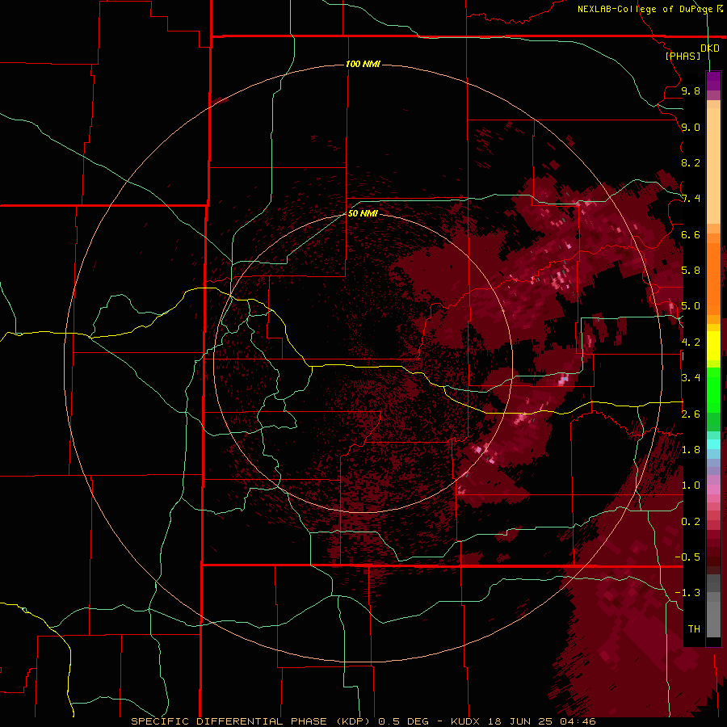Click the "TH" label on the scale

694,629
